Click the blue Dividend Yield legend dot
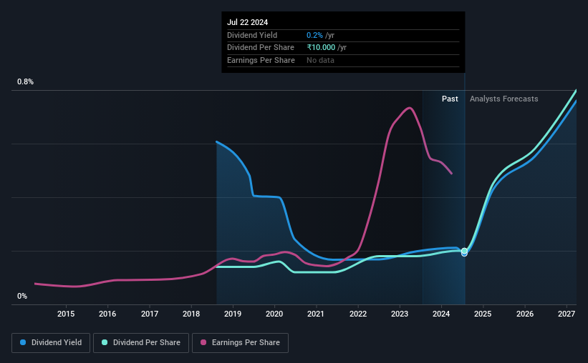The height and width of the screenshot is (363, 588). point(23,342)
